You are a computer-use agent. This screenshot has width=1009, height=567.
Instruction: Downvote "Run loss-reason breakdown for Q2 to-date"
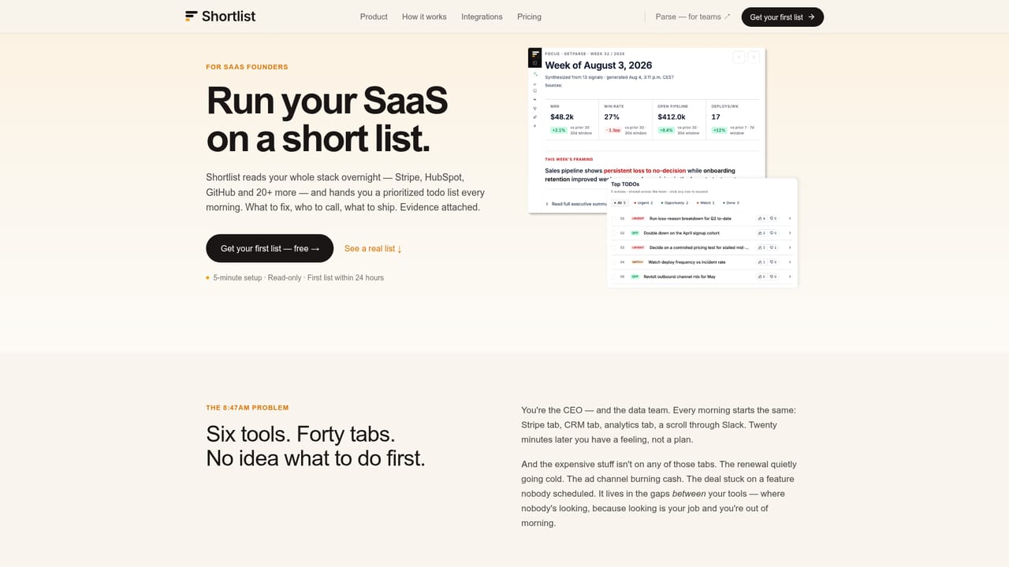coord(773,218)
